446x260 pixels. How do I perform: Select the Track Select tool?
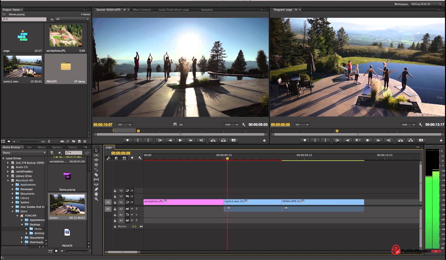click(96, 155)
